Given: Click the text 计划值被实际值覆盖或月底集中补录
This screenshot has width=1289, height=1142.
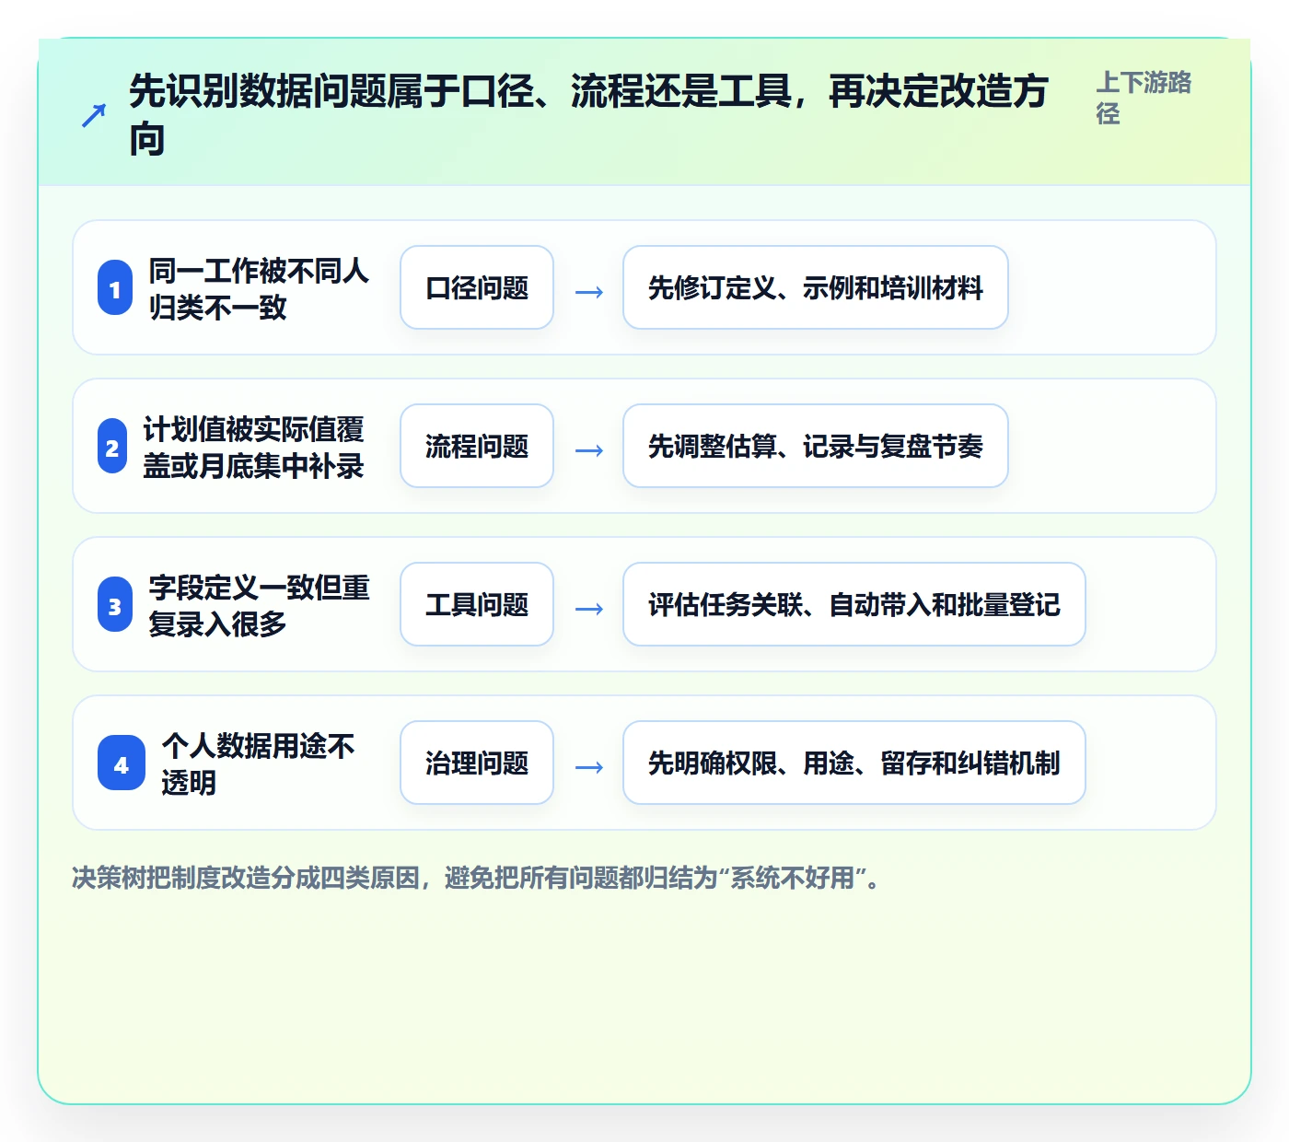Looking at the screenshot, I should click(x=254, y=447).
